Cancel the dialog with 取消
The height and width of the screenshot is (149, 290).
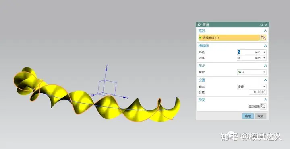260,116
